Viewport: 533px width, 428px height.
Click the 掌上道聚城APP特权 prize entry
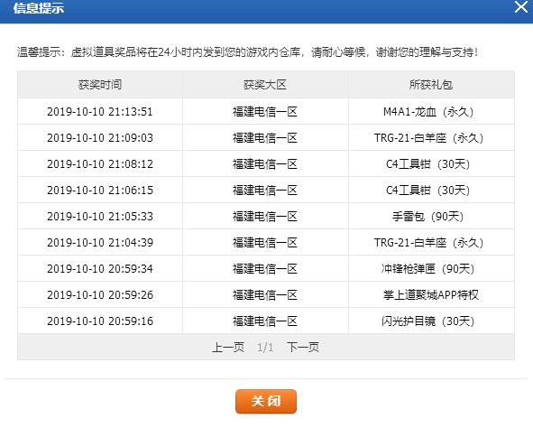coord(431,294)
